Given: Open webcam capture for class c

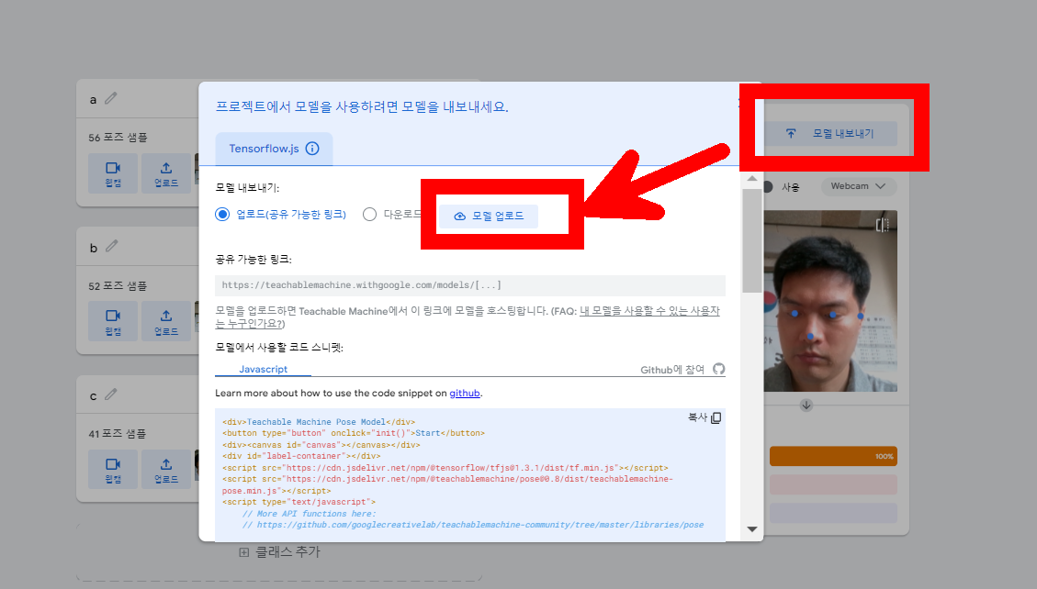Looking at the screenshot, I should coord(113,470).
